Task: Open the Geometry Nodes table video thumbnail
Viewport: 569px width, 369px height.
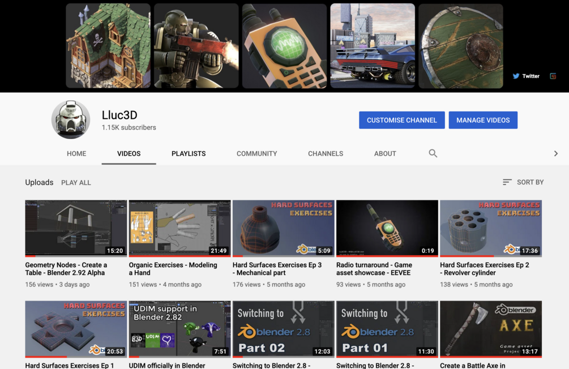Action: point(76,228)
